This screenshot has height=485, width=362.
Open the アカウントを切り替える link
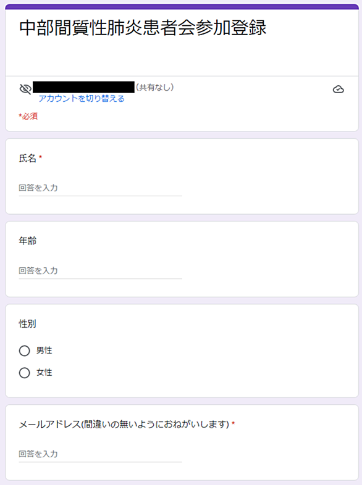click(82, 99)
